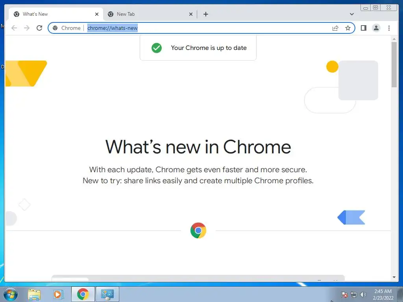The image size is (403, 302).
Task: Open Action Center flag tray icon
Action: (344, 295)
